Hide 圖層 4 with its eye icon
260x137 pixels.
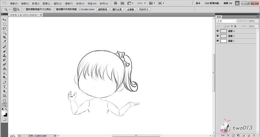point(218,31)
